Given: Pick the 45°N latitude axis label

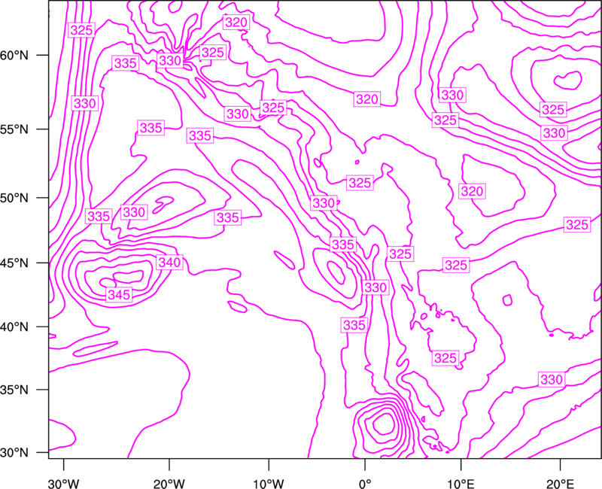Looking at the screenshot, I should coord(14,263).
